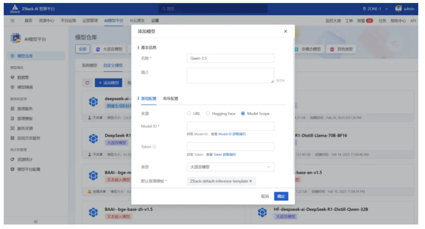Select the URL source radio button
The width and height of the screenshot is (425, 229).
click(189, 114)
